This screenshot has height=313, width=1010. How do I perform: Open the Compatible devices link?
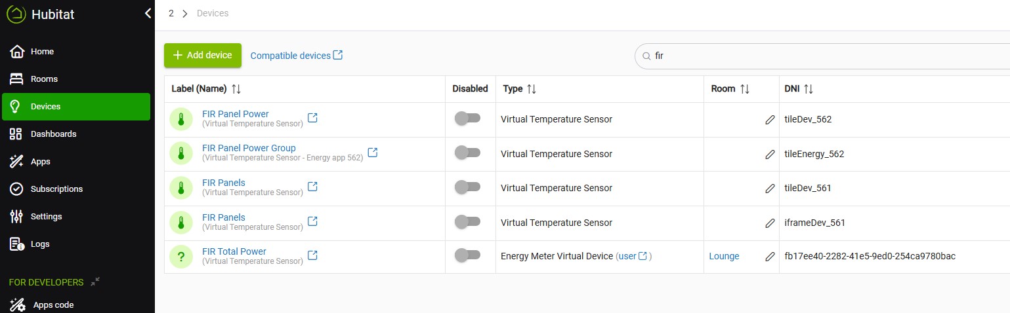tap(296, 56)
